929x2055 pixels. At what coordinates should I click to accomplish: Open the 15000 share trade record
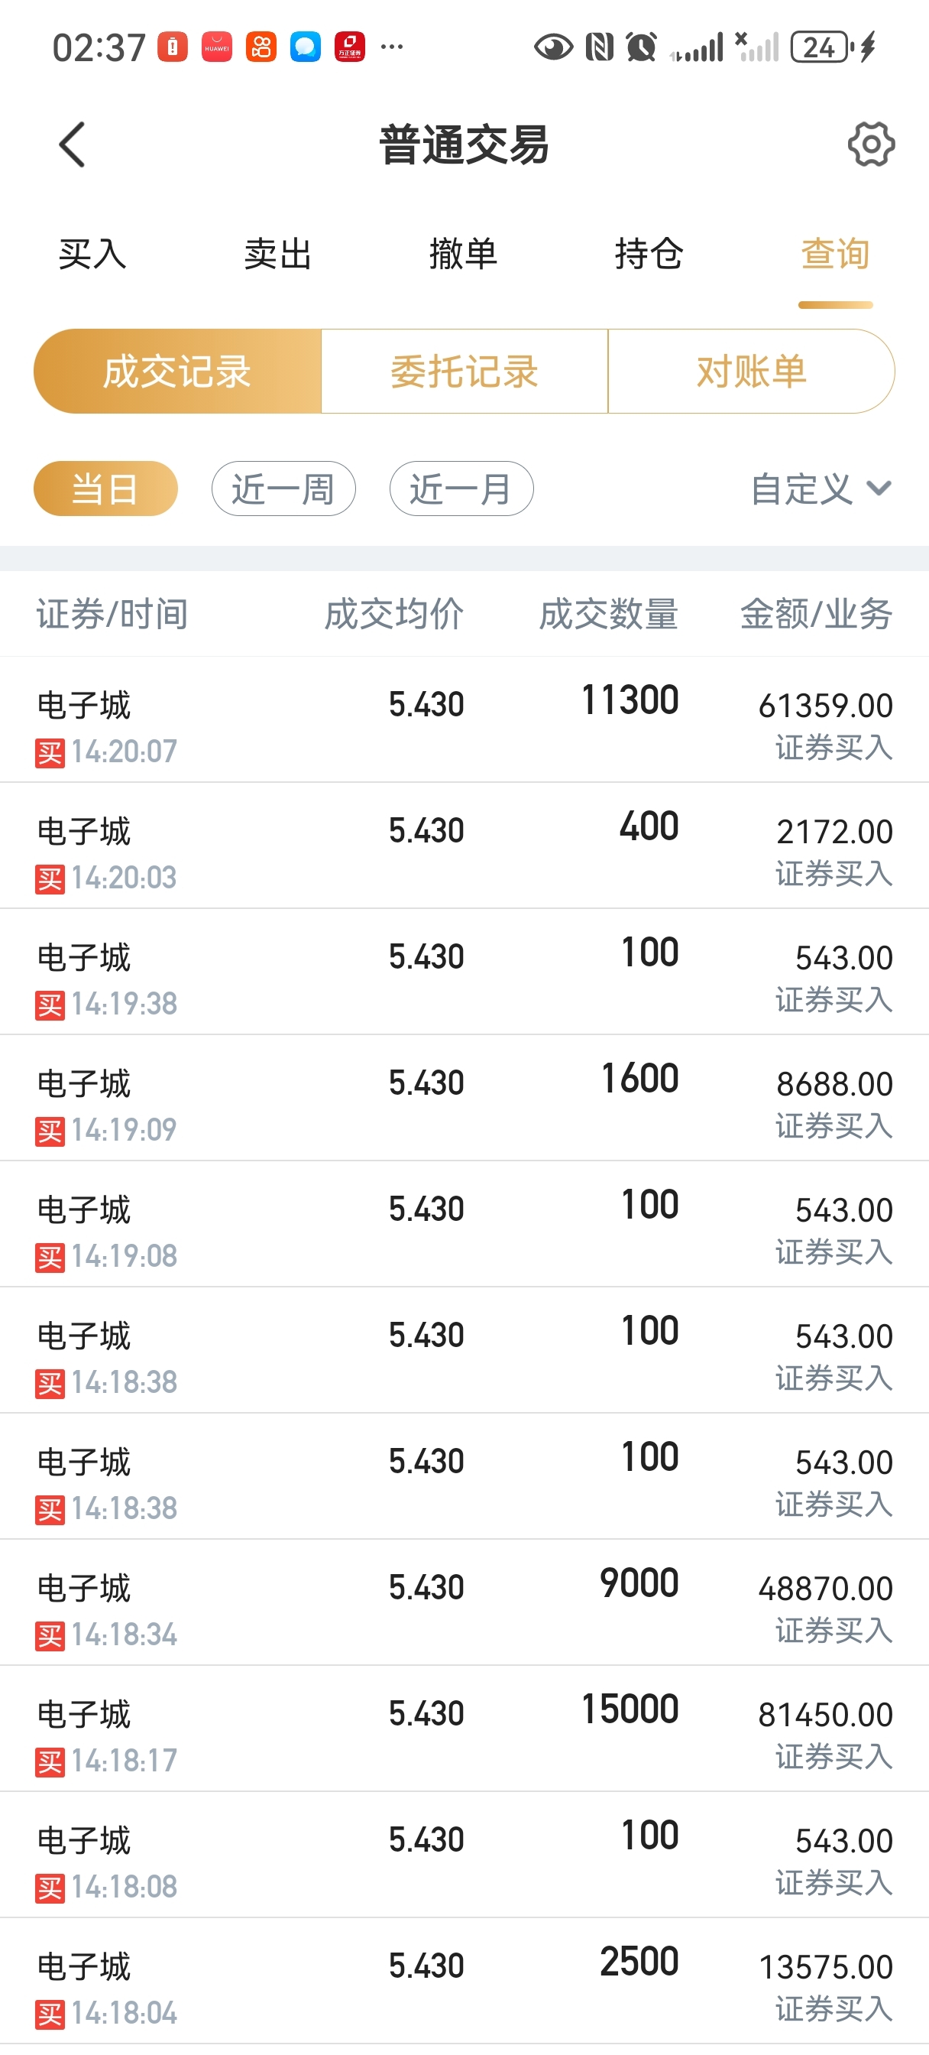point(464,1728)
